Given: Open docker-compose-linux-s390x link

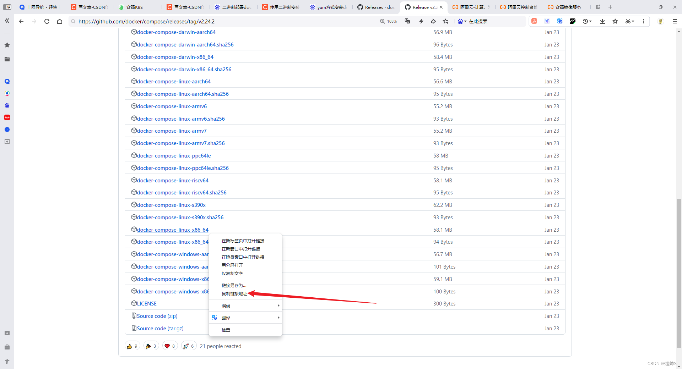Looking at the screenshot, I should 171,205.
